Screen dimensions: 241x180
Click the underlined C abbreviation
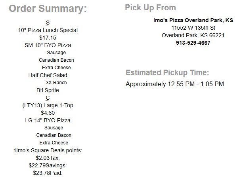[x=48, y=98]
